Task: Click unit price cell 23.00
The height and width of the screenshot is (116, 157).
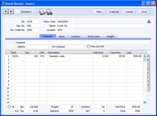Action: pos(101,56)
